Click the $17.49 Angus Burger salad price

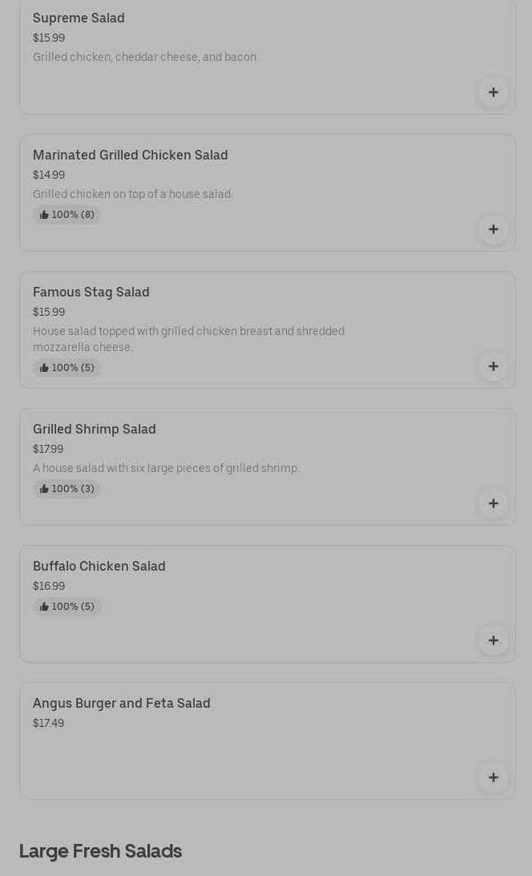coord(48,723)
